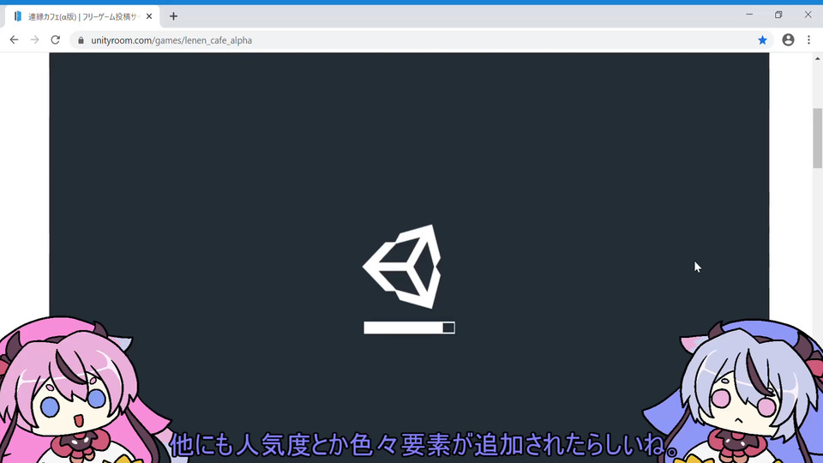Go back to the previous page
This screenshot has height=463, width=823.
coord(15,40)
